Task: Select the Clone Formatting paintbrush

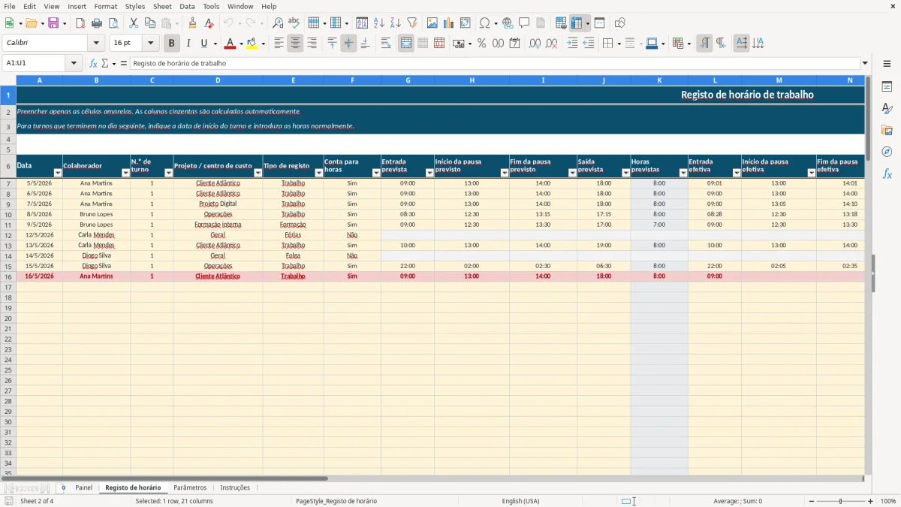Action: click(x=193, y=23)
